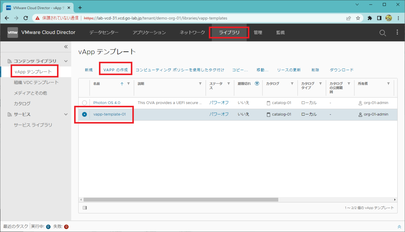
Task: Open ライブラリ menu
Action: (229, 32)
